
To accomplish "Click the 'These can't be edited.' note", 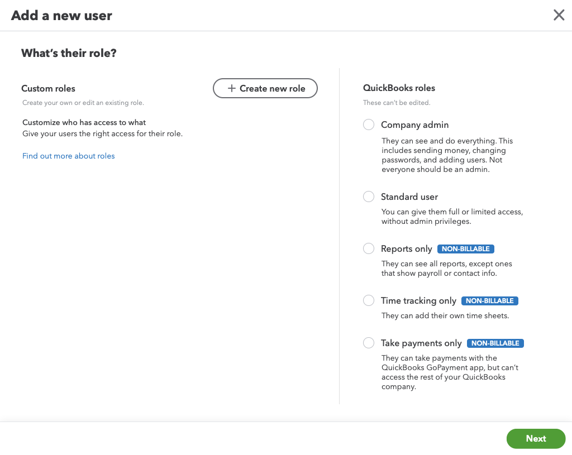I will [397, 103].
